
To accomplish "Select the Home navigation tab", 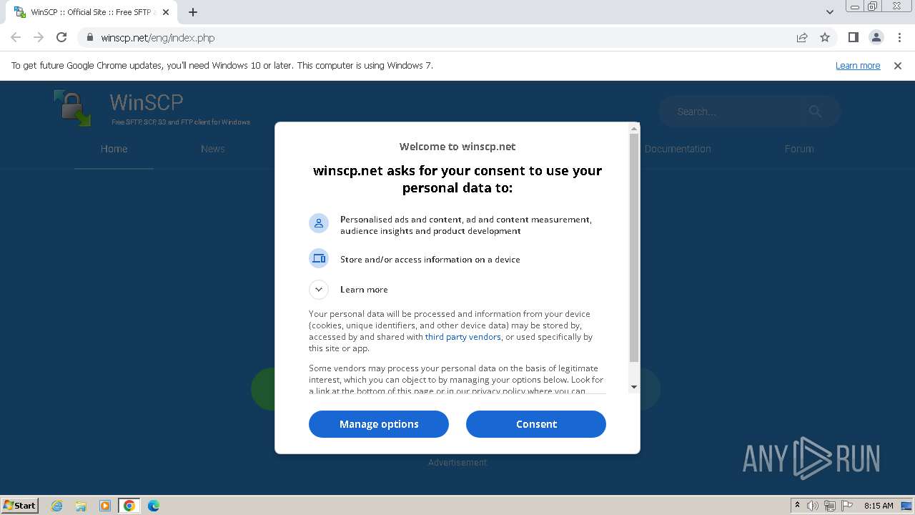I will coord(114,149).
